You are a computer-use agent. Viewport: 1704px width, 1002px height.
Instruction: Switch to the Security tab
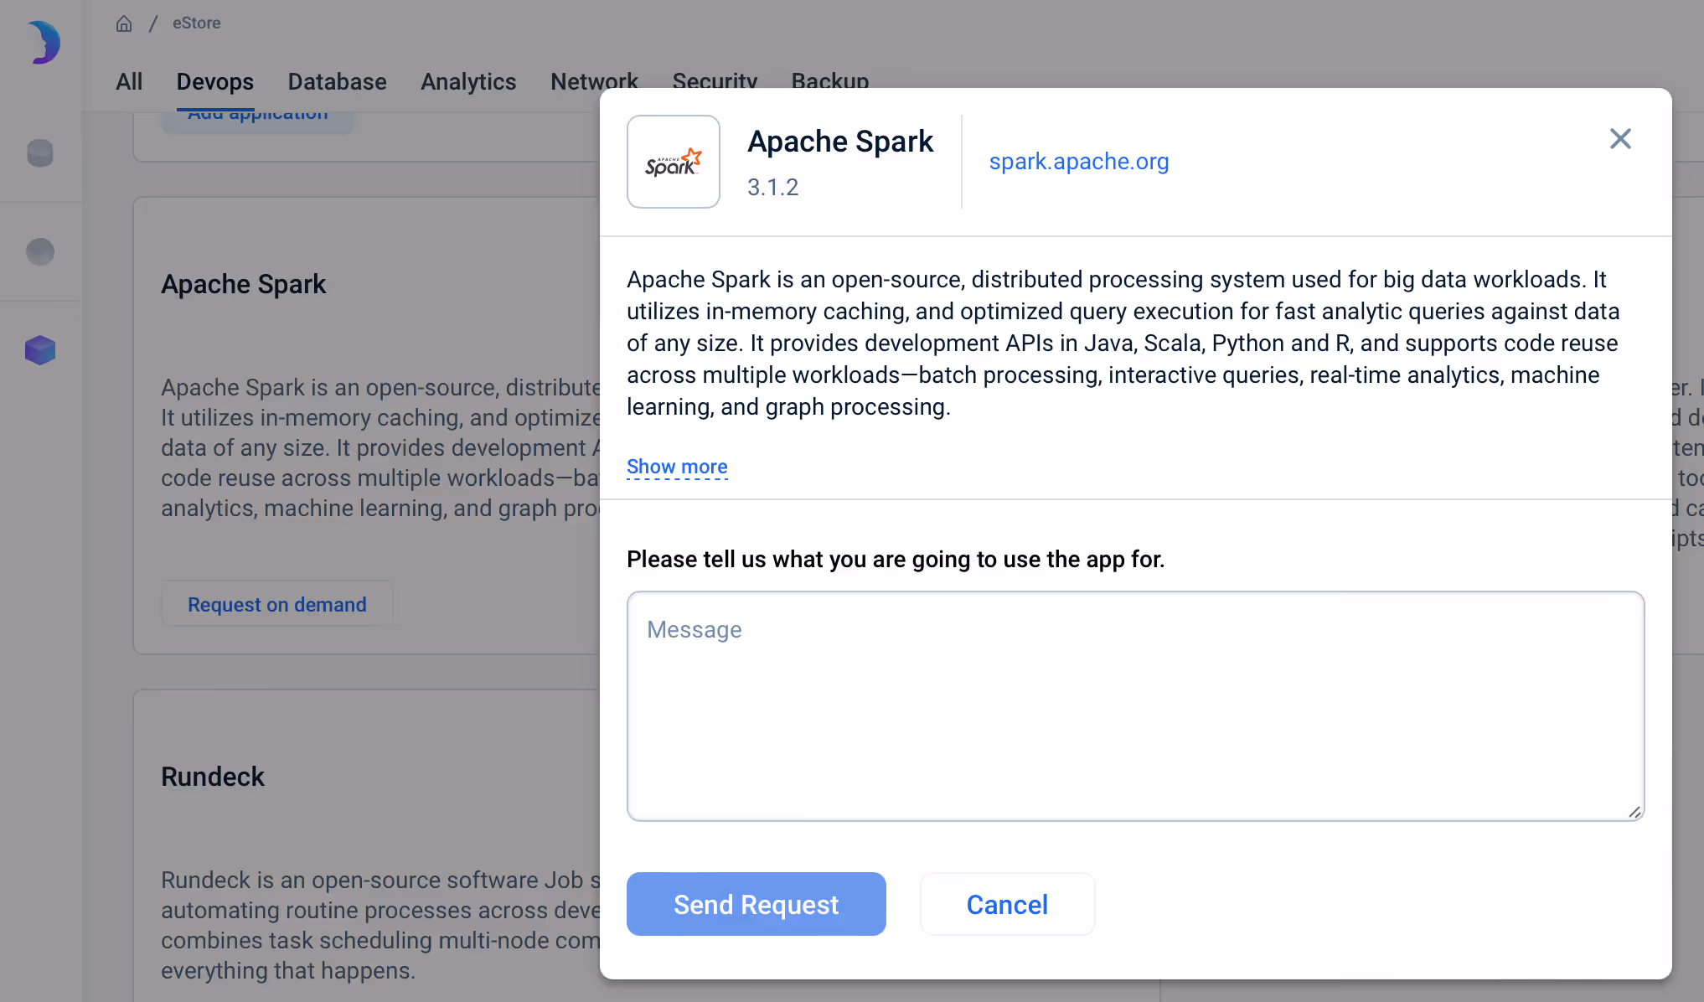click(x=715, y=81)
